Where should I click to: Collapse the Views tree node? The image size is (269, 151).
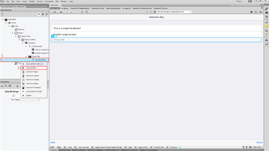pyautogui.click(x=6, y=23)
